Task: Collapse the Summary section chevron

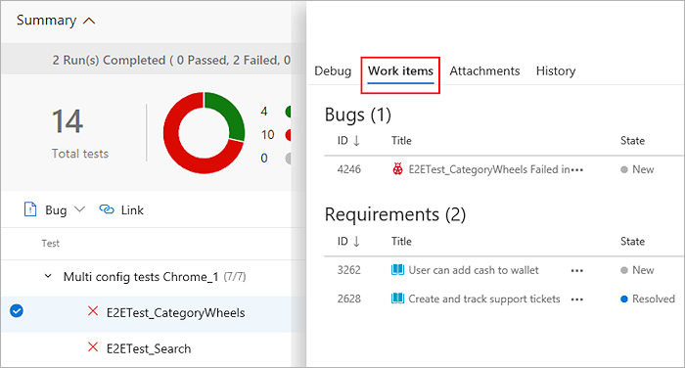Action: click(x=89, y=21)
